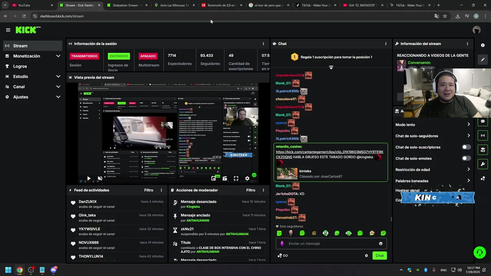Click the KICK logo
This screenshot has height=276, width=491.
pyautogui.click(x=28, y=30)
